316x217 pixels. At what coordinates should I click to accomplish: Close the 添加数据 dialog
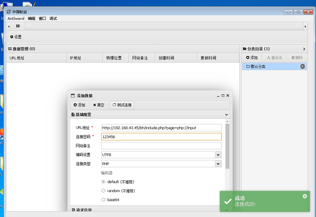tap(228, 95)
